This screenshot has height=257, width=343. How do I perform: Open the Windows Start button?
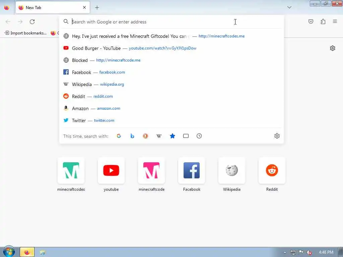[9, 252]
